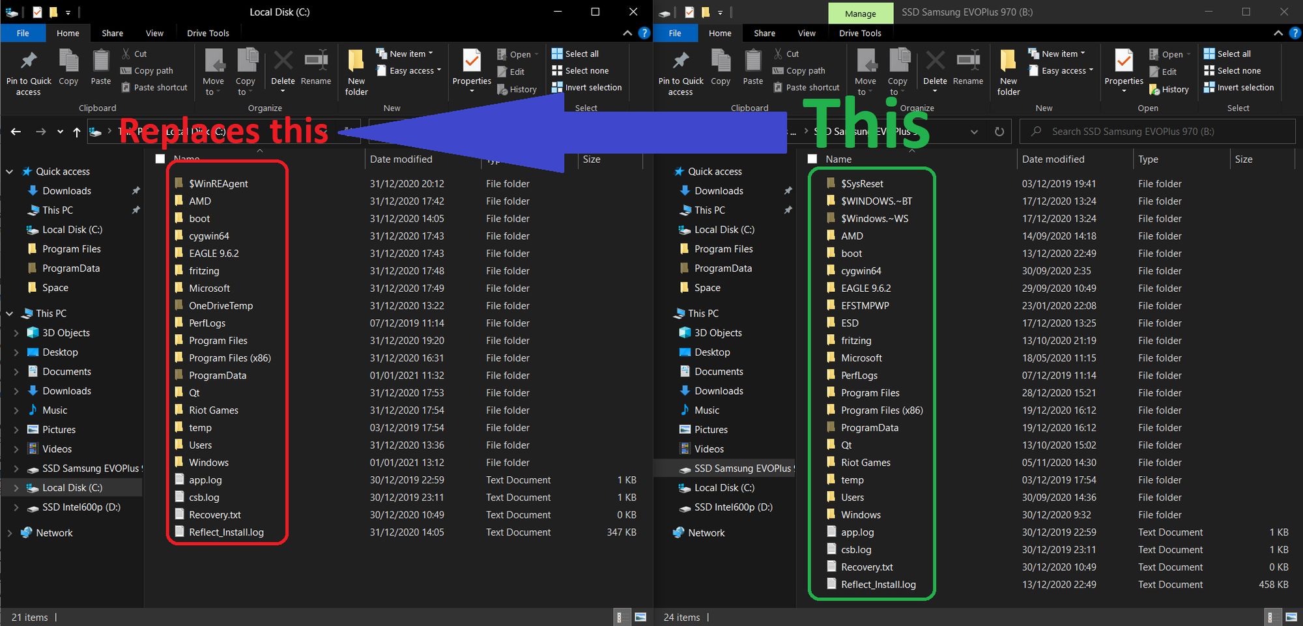Expand 3D Objects in Local Disk (C:) tree
Viewport: 1303px width, 626px height.
tap(16, 333)
